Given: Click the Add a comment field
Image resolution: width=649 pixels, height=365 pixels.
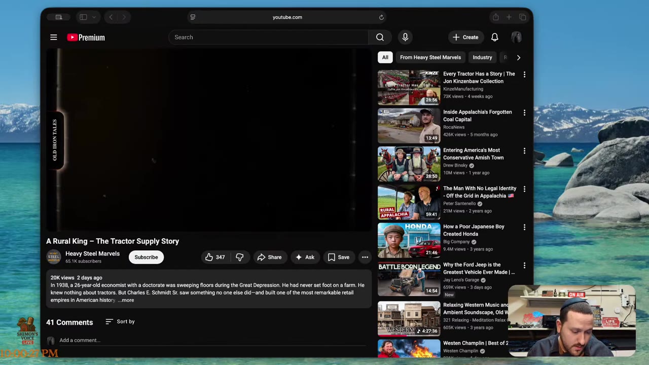Looking at the screenshot, I should (x=212, y=340).
